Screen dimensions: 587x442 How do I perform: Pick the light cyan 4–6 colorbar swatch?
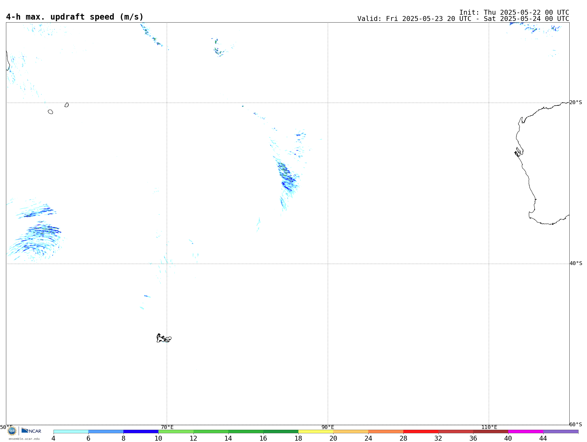[x=71, y=431]
